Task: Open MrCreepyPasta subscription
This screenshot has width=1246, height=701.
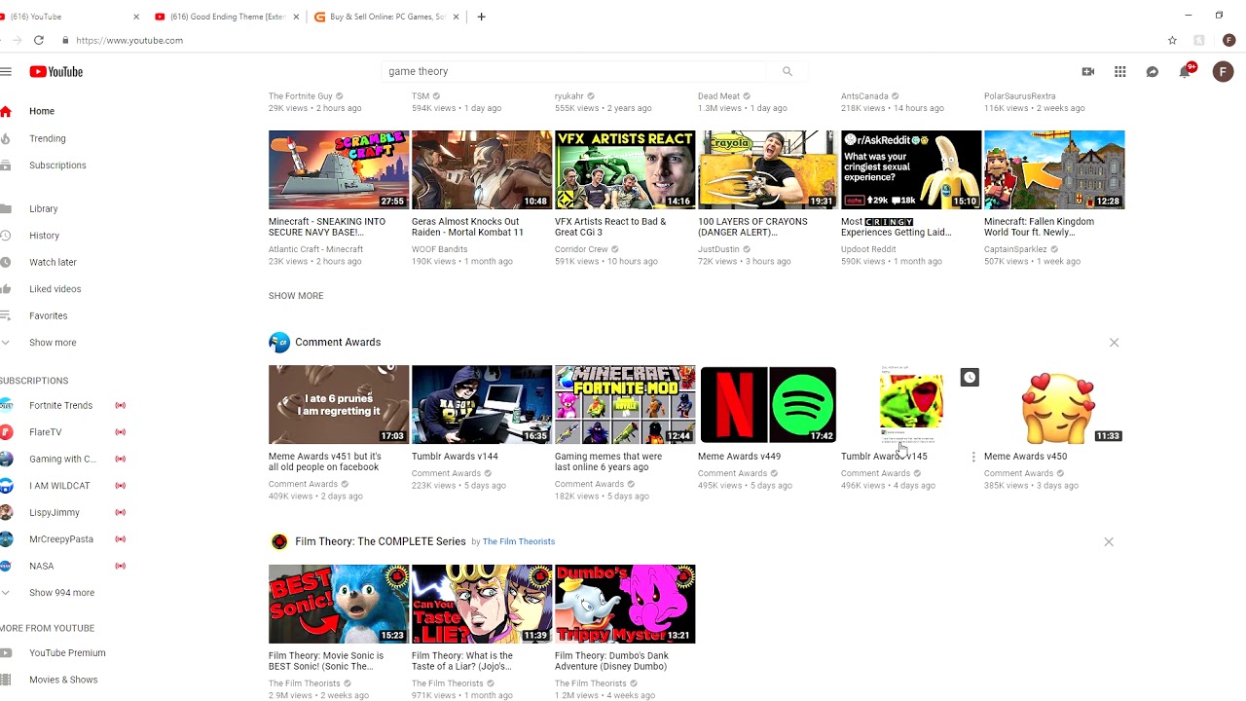Action: click(x=61, y=538)
